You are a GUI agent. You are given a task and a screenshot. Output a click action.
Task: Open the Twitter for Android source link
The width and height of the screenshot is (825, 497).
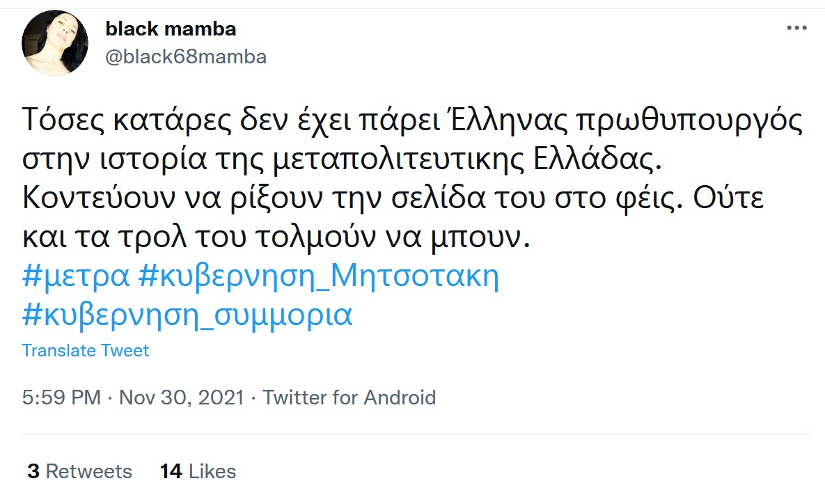point(349,397)
